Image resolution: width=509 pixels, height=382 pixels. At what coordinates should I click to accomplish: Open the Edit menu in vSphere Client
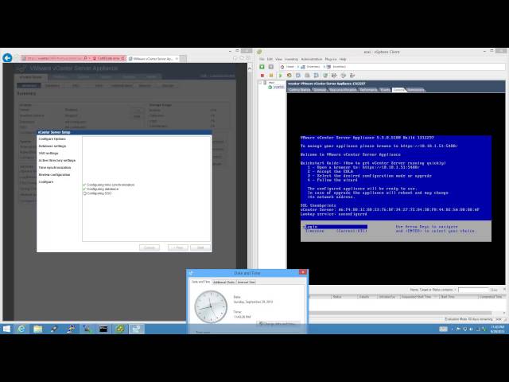pos(270,59)
